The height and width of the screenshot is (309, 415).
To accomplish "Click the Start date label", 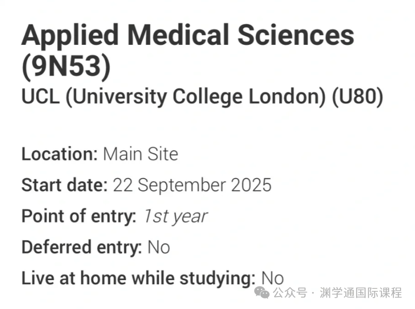I will (x=64, y=185).
